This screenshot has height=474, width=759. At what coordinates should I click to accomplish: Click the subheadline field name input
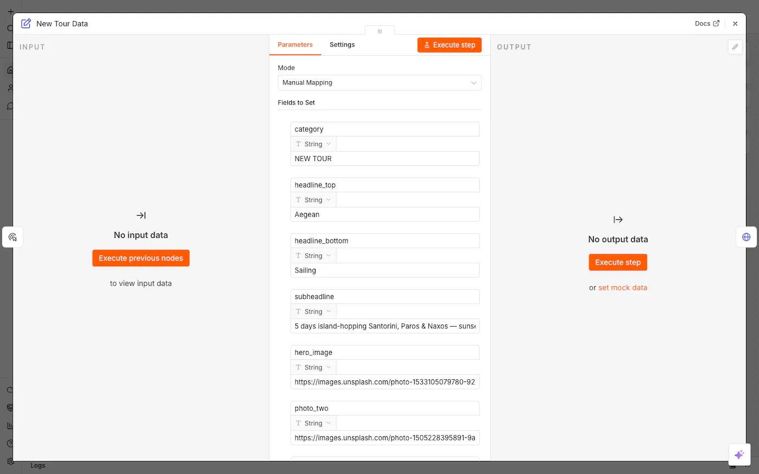point(385,296)
